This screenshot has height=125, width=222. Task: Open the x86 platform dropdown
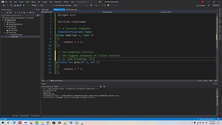46,6
